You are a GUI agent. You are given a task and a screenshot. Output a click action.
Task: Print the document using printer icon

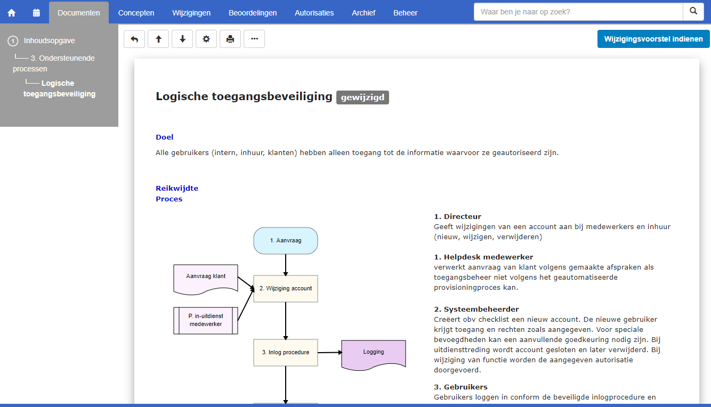230,39
